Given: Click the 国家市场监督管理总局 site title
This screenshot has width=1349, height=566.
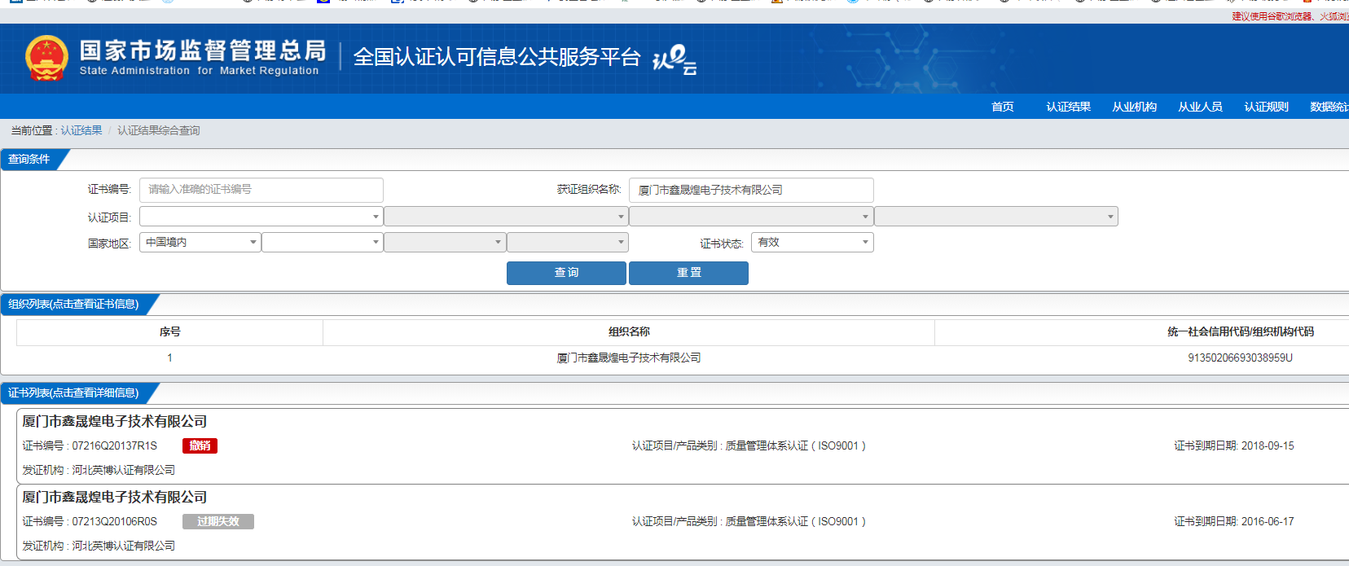Looking at the screenshot, I should [203, 50].
